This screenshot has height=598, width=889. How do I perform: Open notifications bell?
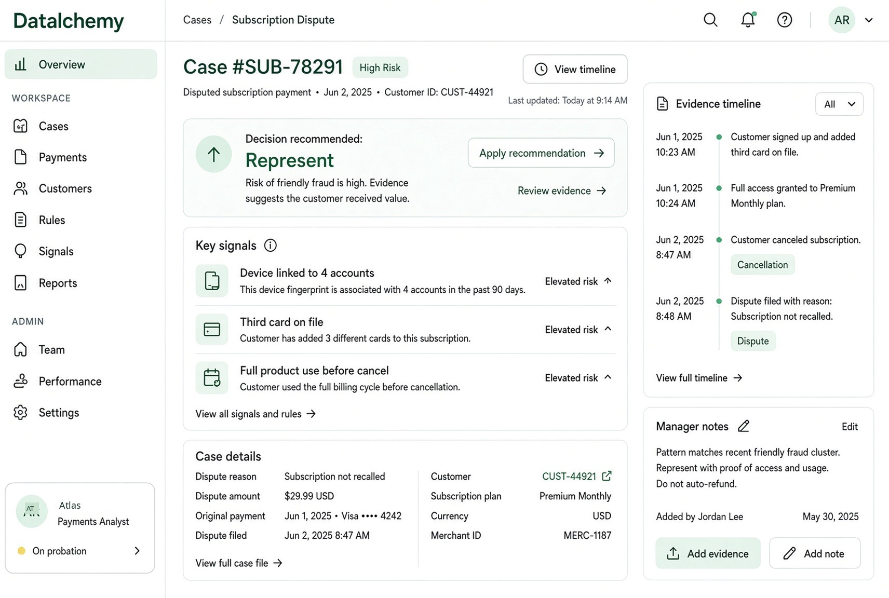tap(748, 20)
